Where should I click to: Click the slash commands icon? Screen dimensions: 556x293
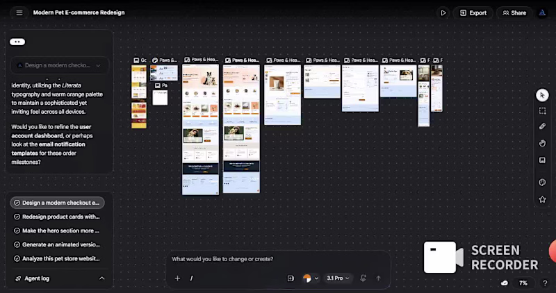coord(192,278)
